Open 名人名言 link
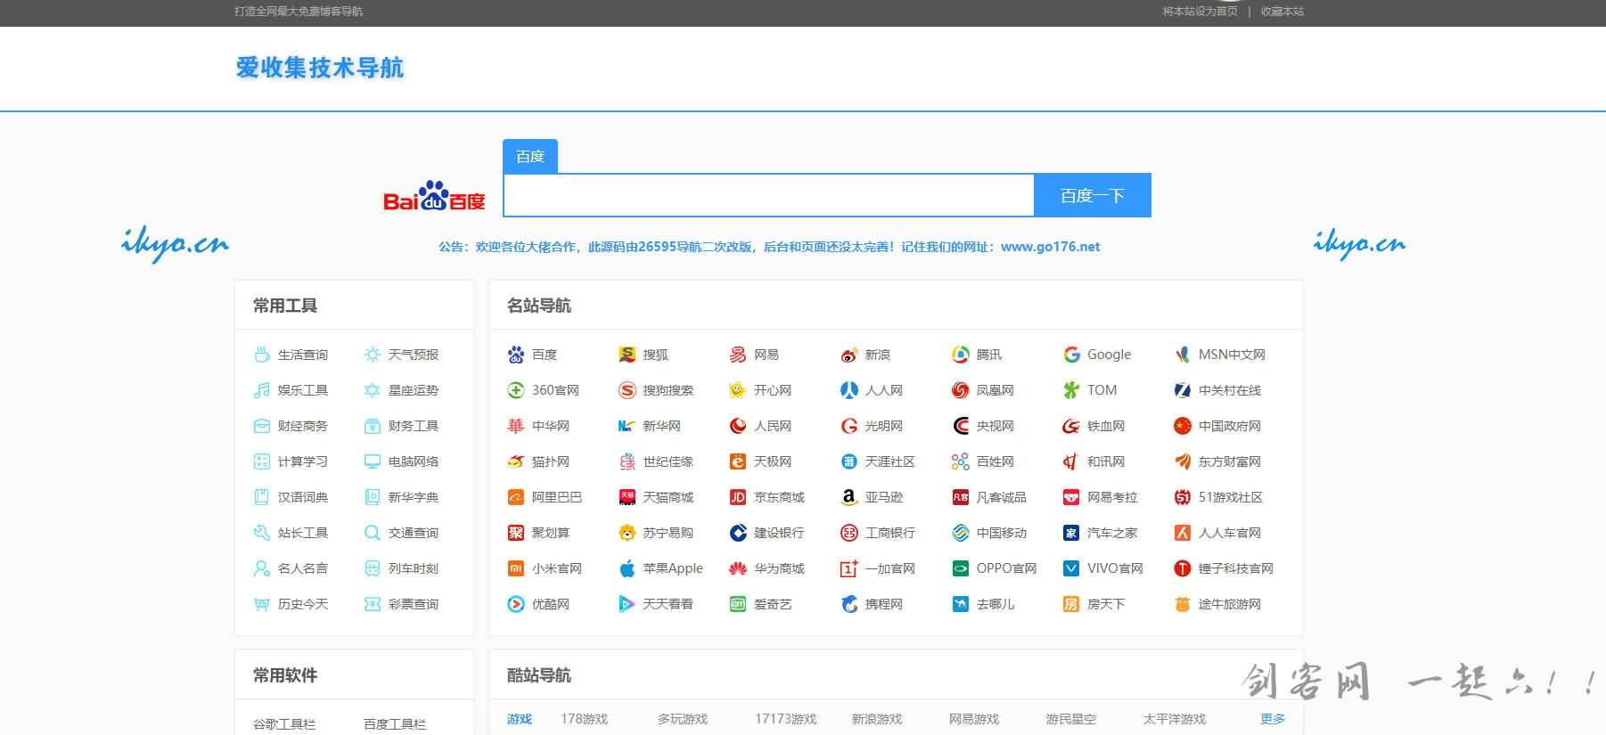1606x735 pixels. point(303,568)
